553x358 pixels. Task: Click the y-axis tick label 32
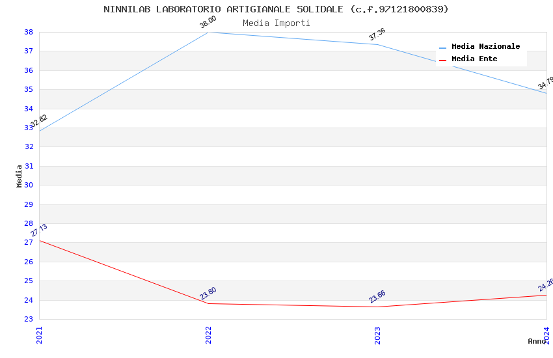(x=29, y=146)
